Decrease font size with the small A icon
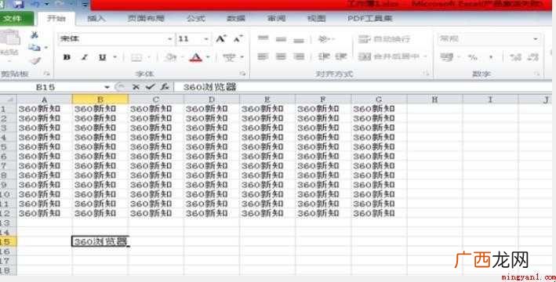Viewport: 556px width, 282px height. click(x=238, y=38)
